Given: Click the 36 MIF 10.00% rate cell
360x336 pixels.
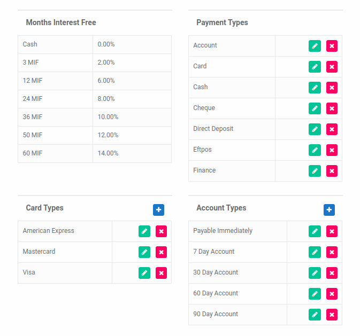Looking at the screenshot, I should (132, 117).
